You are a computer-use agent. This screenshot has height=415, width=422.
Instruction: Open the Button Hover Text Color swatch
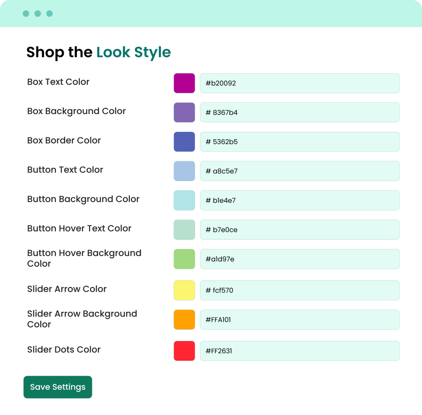pos(184,230)
